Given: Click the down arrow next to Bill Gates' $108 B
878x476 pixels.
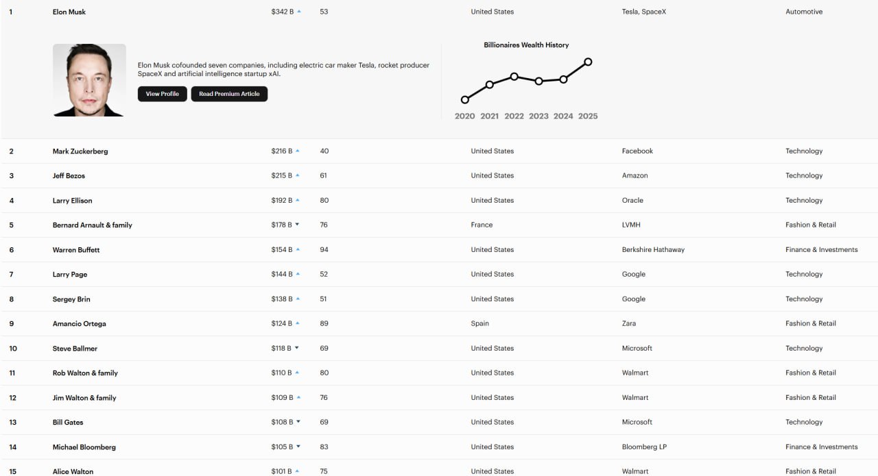Looking at the screenshot, I should tap(299, 422).
